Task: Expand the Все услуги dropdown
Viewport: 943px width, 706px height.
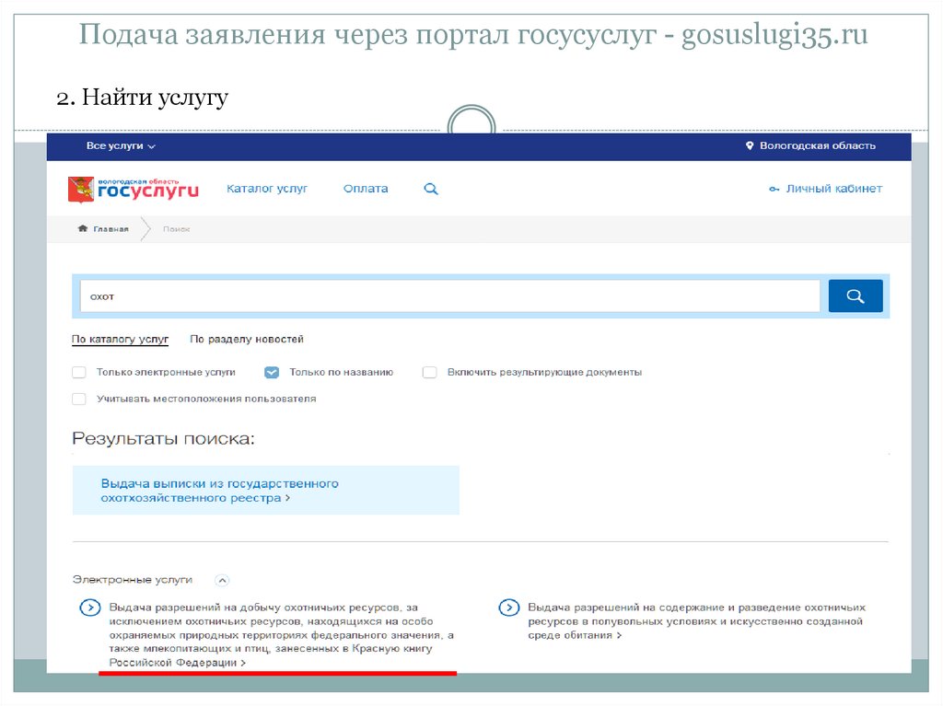Action: (121, 145)
